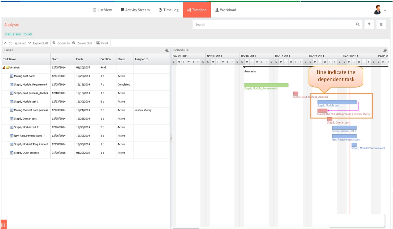
Task: Click the search magnifier icon
Action: point(358,24)
